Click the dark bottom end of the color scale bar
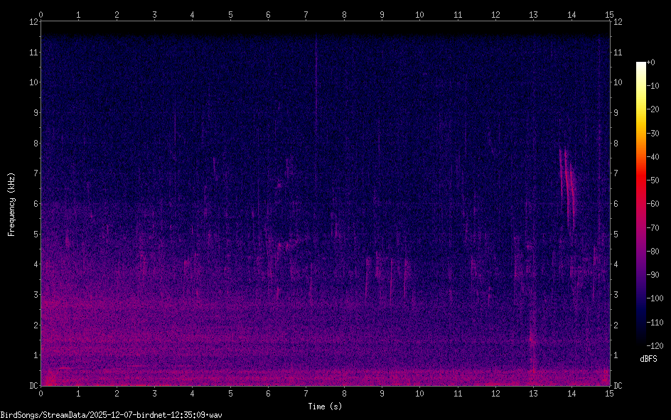This screenshot has width=671, height=420. 641,343
